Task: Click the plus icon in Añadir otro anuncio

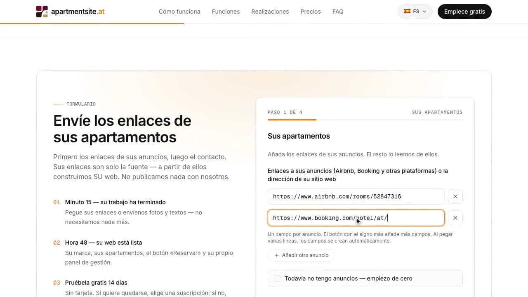Action: [x=277, y=255]
